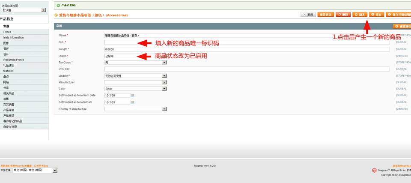Viewport: 411px width, 183px height.
Task: Open the store view selector dropdown
Action: pos(24,10)
